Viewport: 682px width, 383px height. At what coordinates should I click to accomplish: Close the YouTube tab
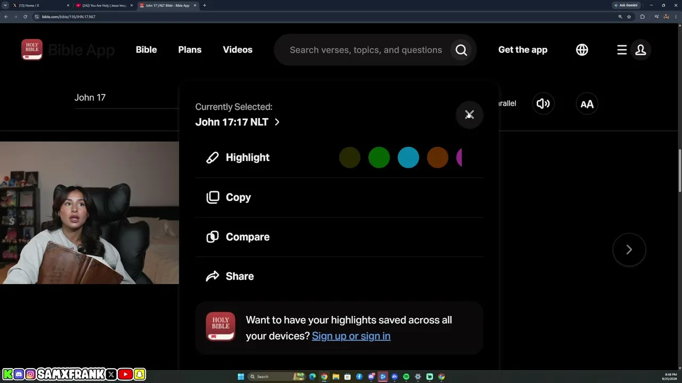132,5
